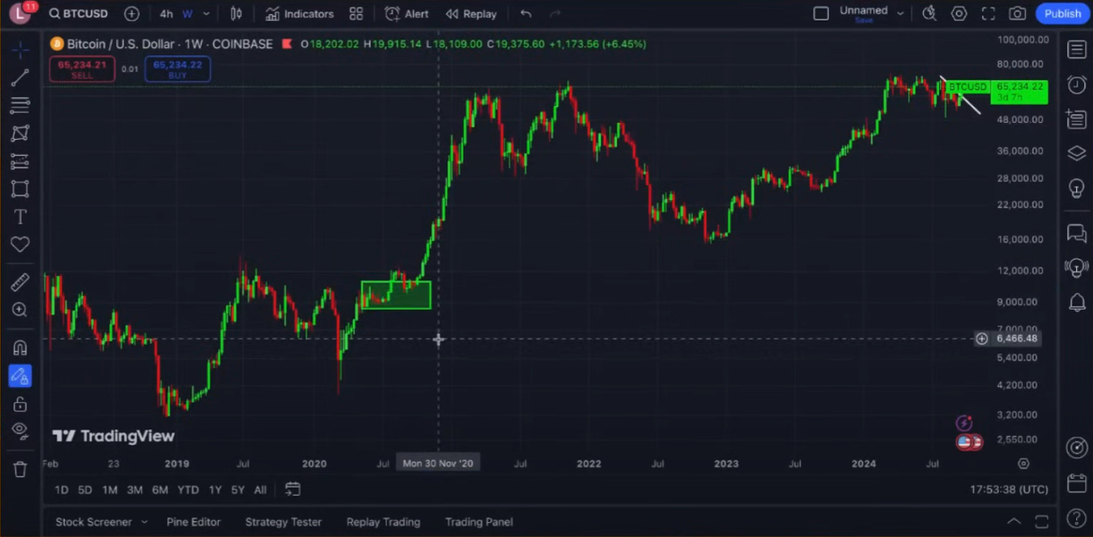Open the Trading Panel tab

point(479,522)
